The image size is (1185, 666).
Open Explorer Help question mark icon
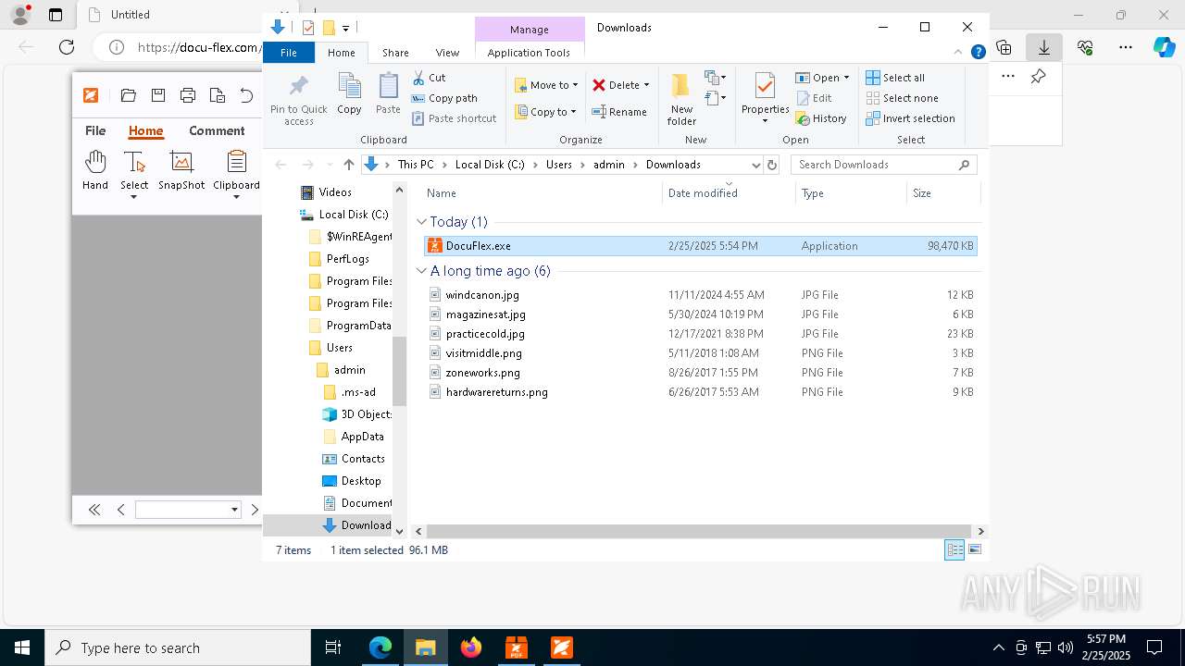(978, 53)
